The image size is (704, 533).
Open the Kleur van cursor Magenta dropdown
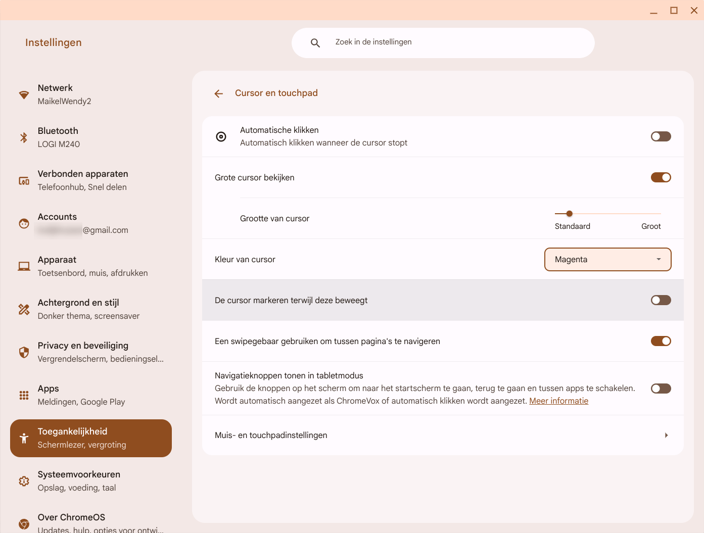click(x=607, y=259)
